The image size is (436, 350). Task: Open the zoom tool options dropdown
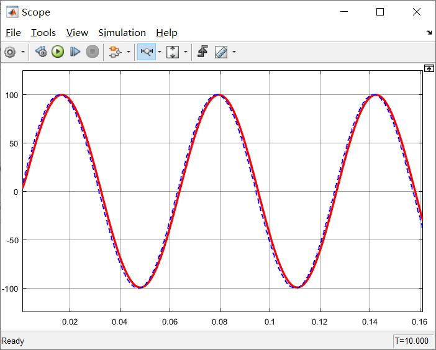[160, 52]
